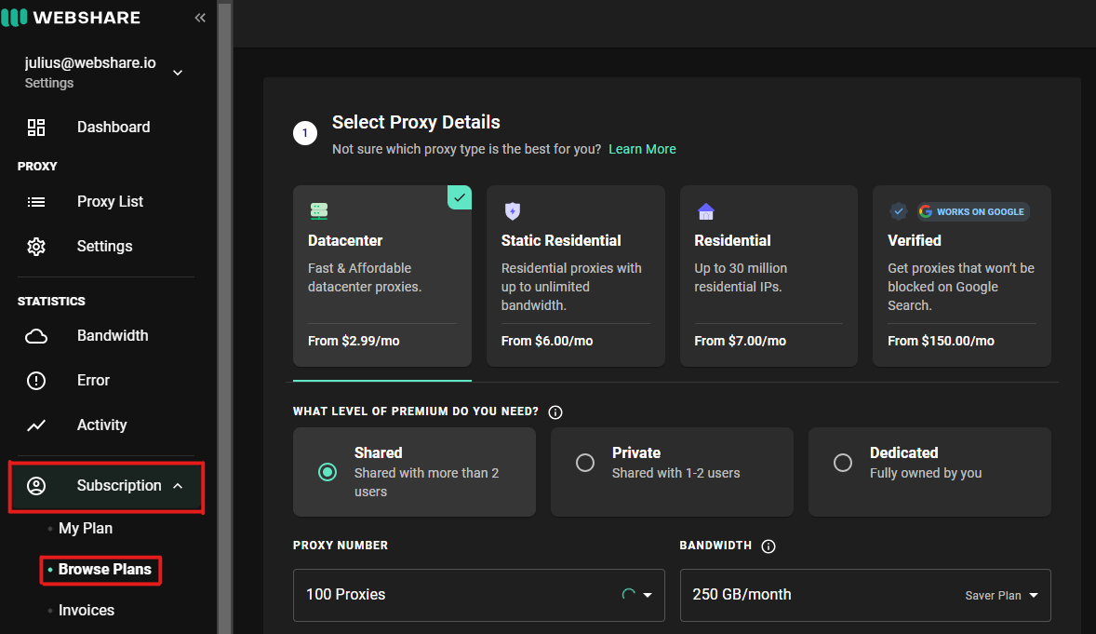Click the Dashboard grid icon

pyautogui.click(x=36, y=128)
